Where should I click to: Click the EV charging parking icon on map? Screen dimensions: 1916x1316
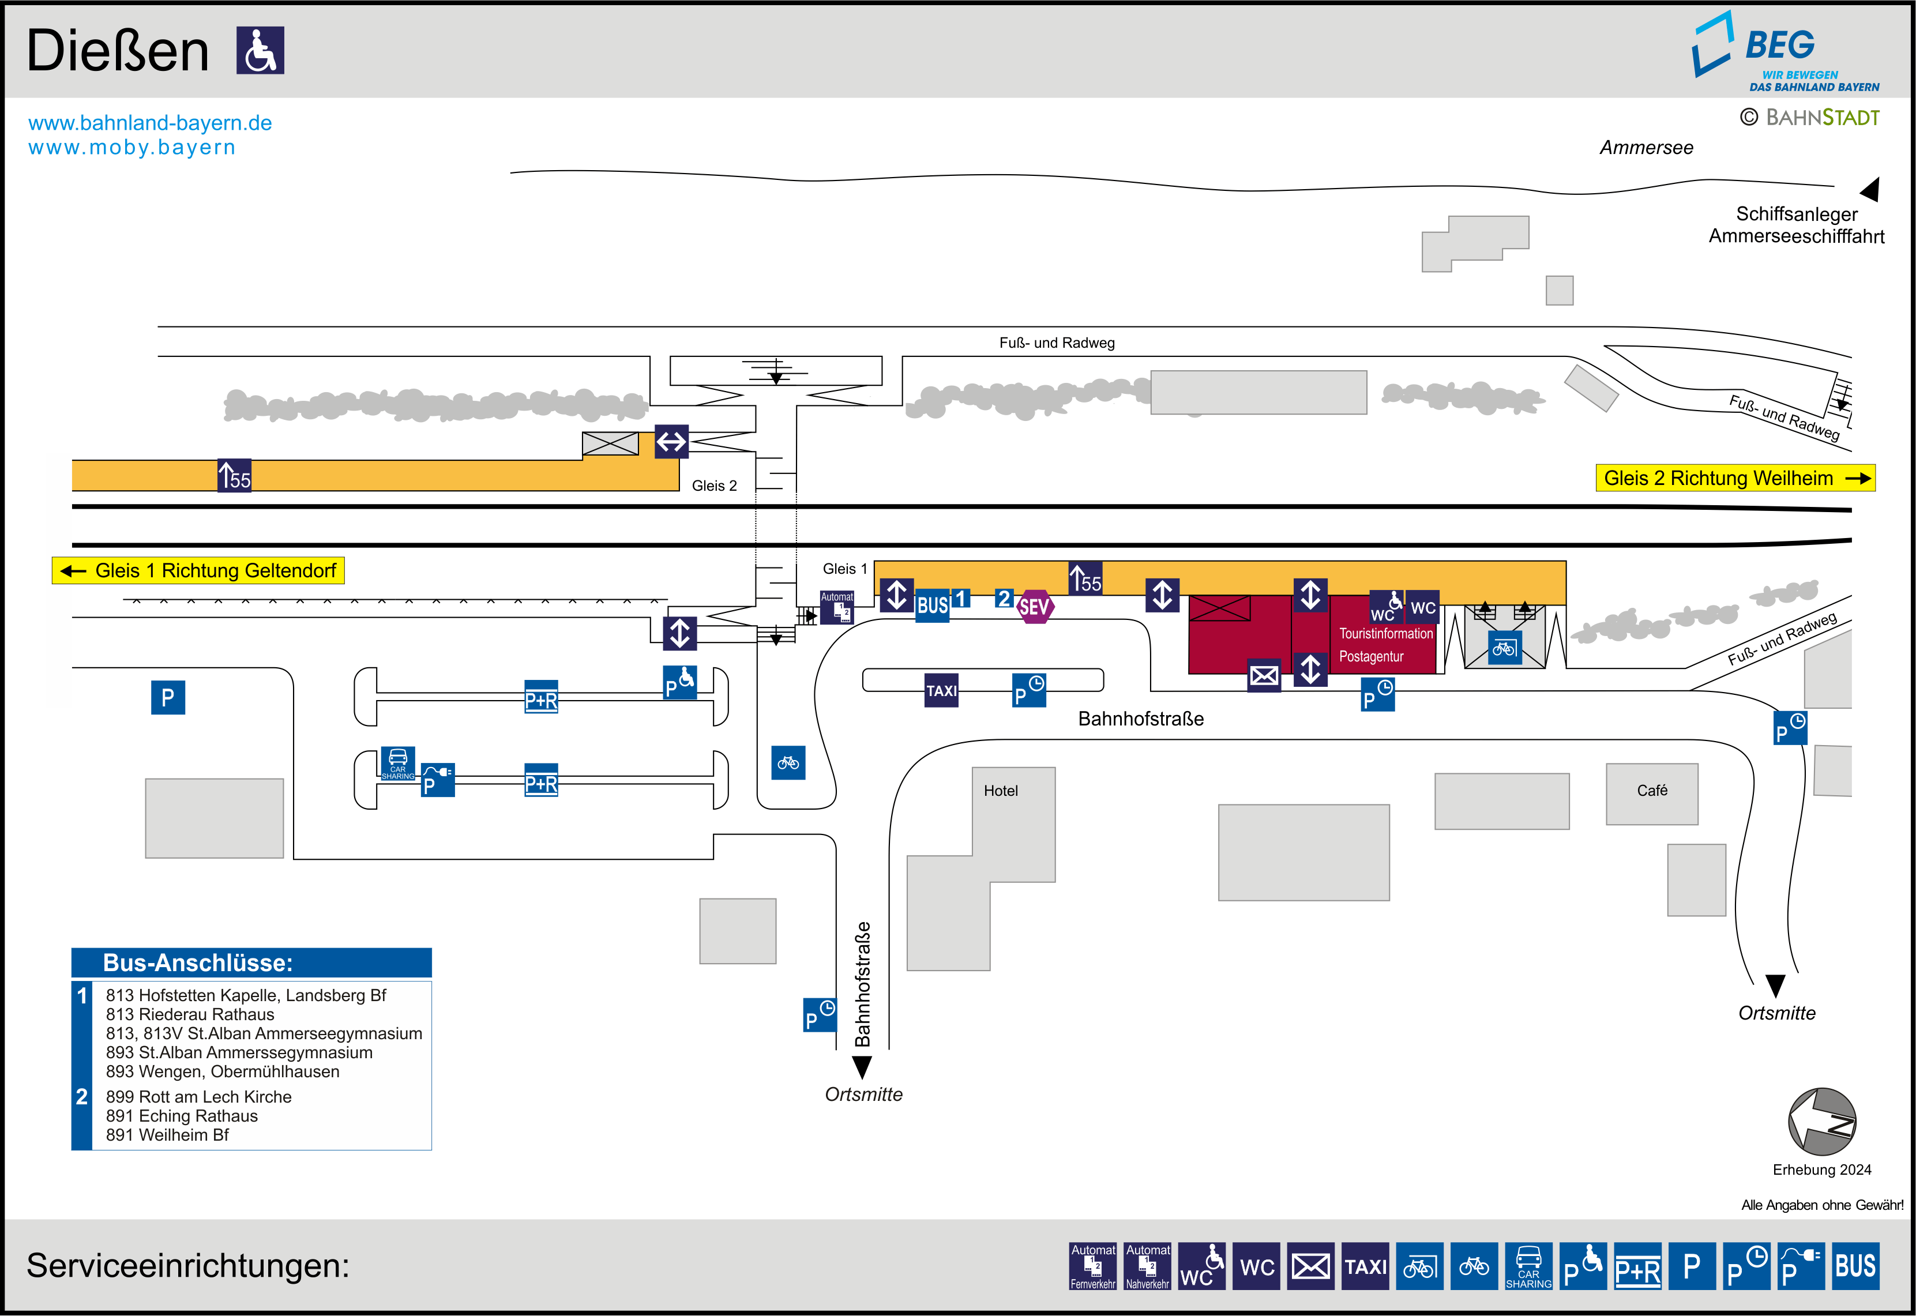click(438, 780)
